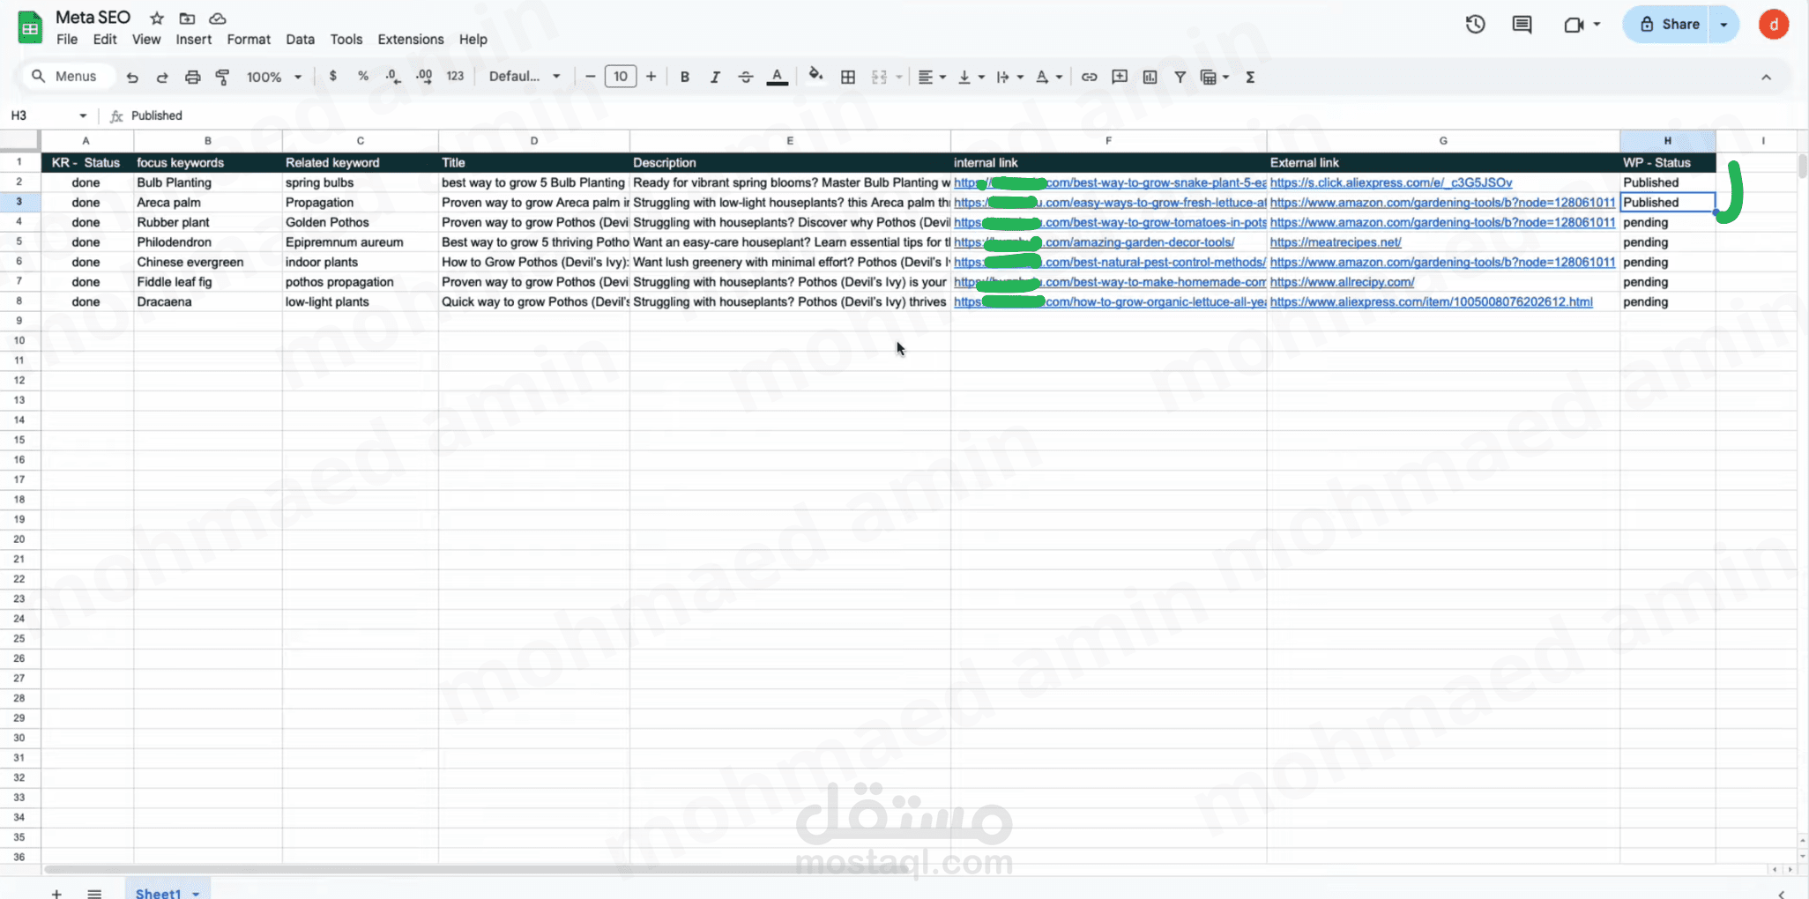The width and height of the screenshot is (1809, 899).
Task: Open the All sheets list icon
Action: coord(94,893)
